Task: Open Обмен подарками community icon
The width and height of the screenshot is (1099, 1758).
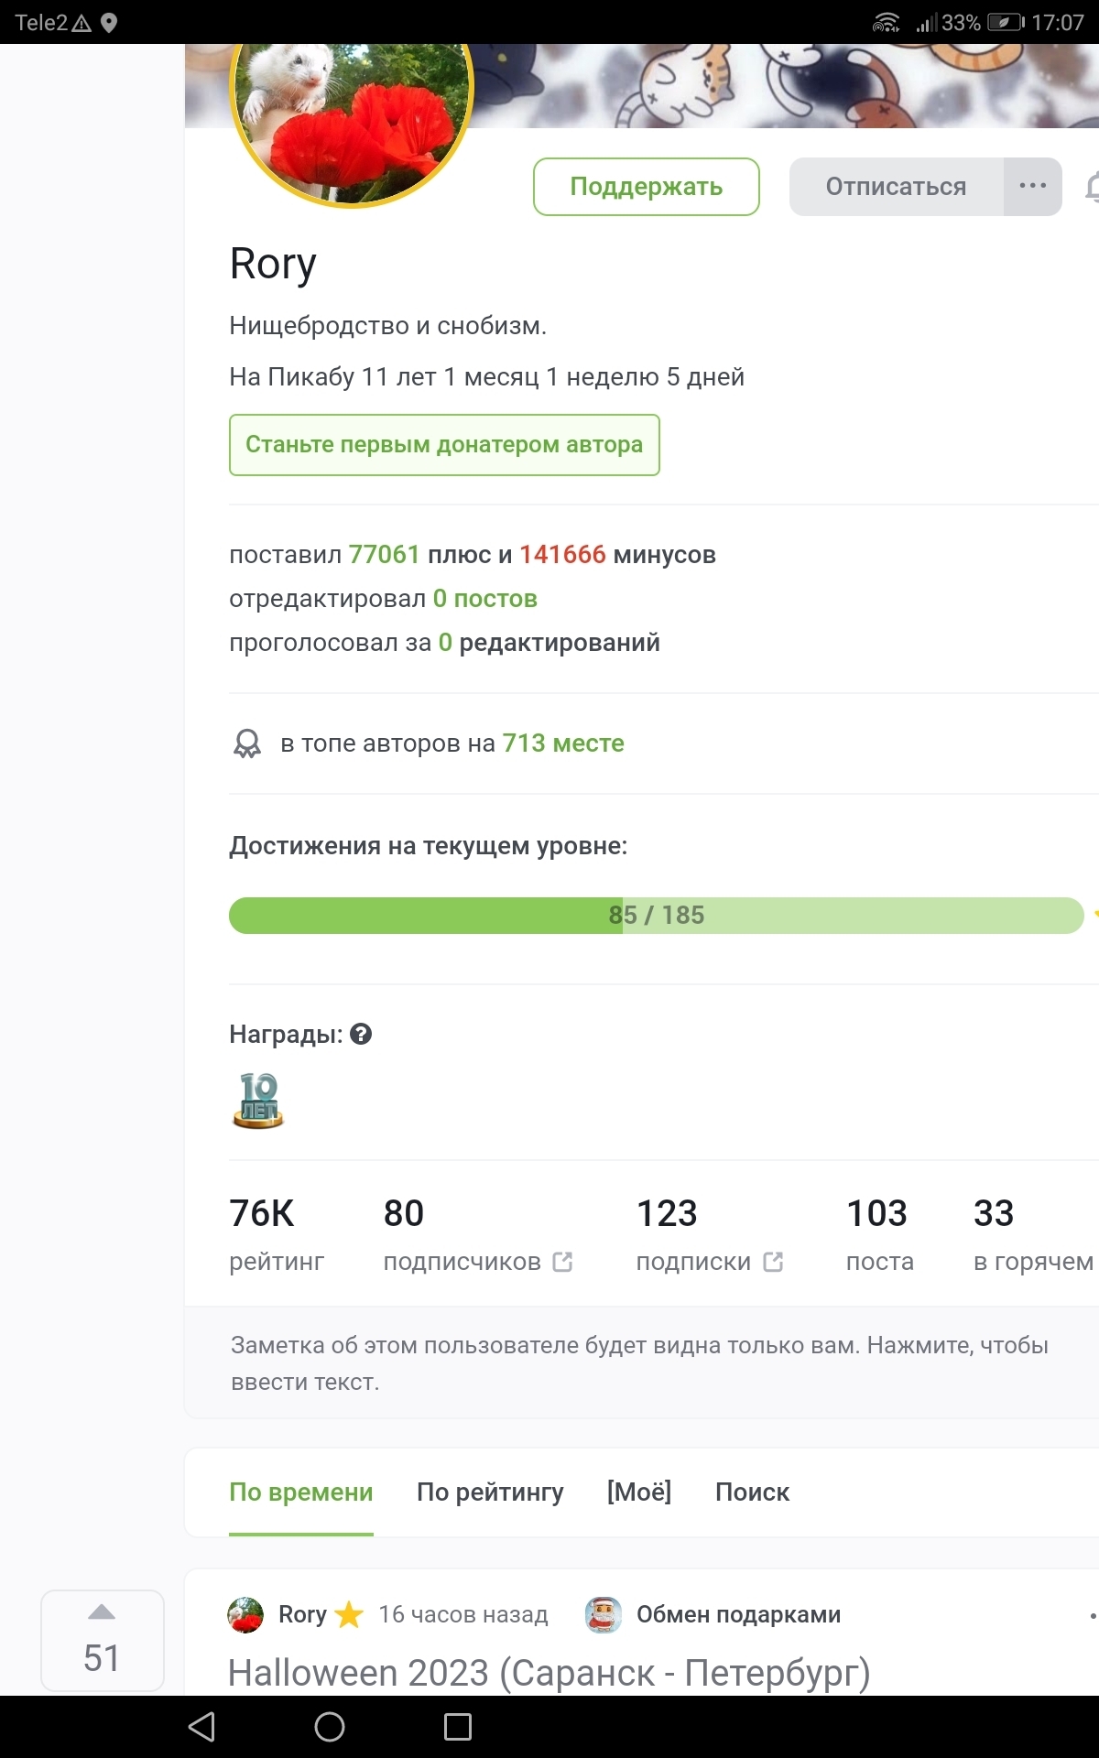Action: click(x=604, y=1615)
